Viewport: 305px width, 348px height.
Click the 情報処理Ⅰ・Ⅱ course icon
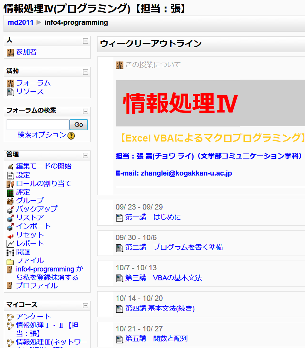[10, 326]
